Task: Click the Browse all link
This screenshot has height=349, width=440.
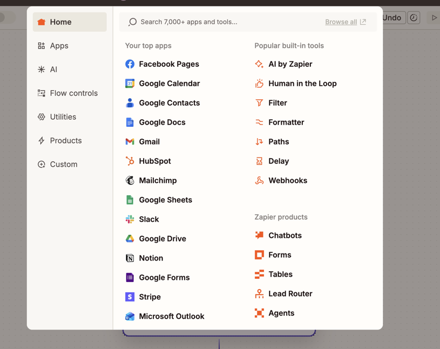Action: [346, 22]
